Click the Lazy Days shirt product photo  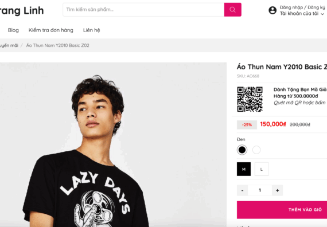(x=113, y=144)
